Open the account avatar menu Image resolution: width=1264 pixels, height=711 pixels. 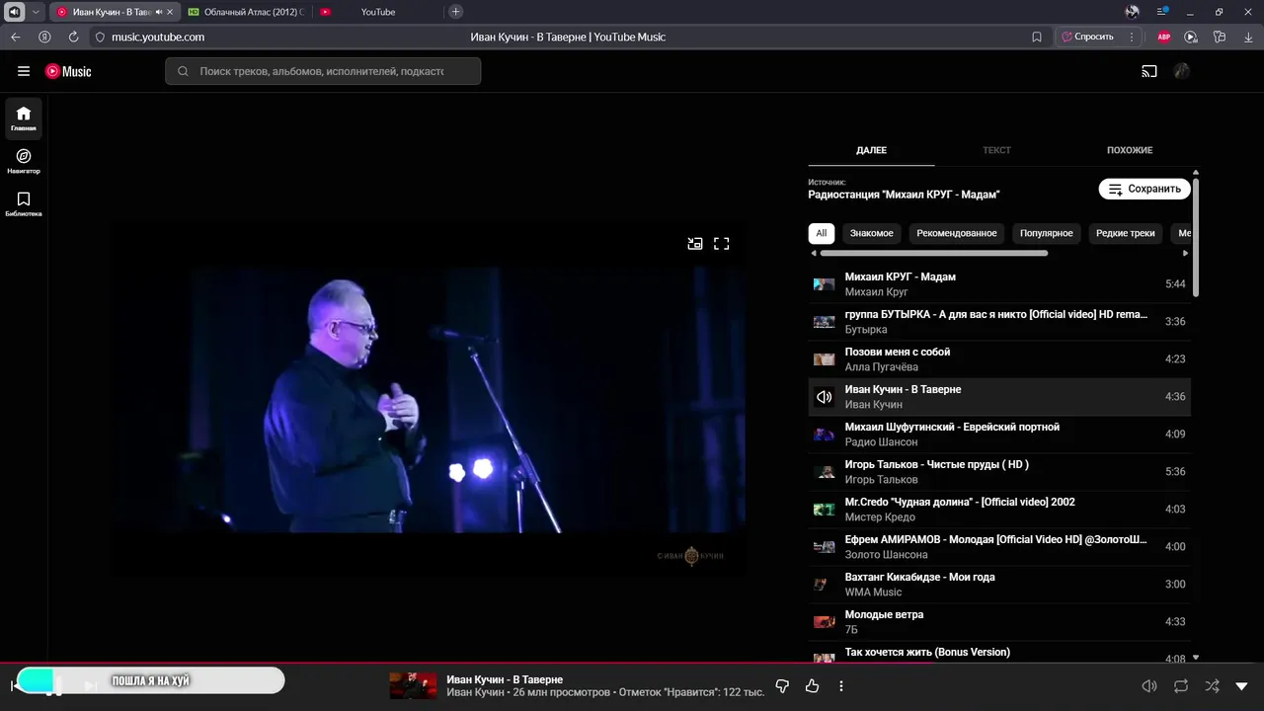1182,71
